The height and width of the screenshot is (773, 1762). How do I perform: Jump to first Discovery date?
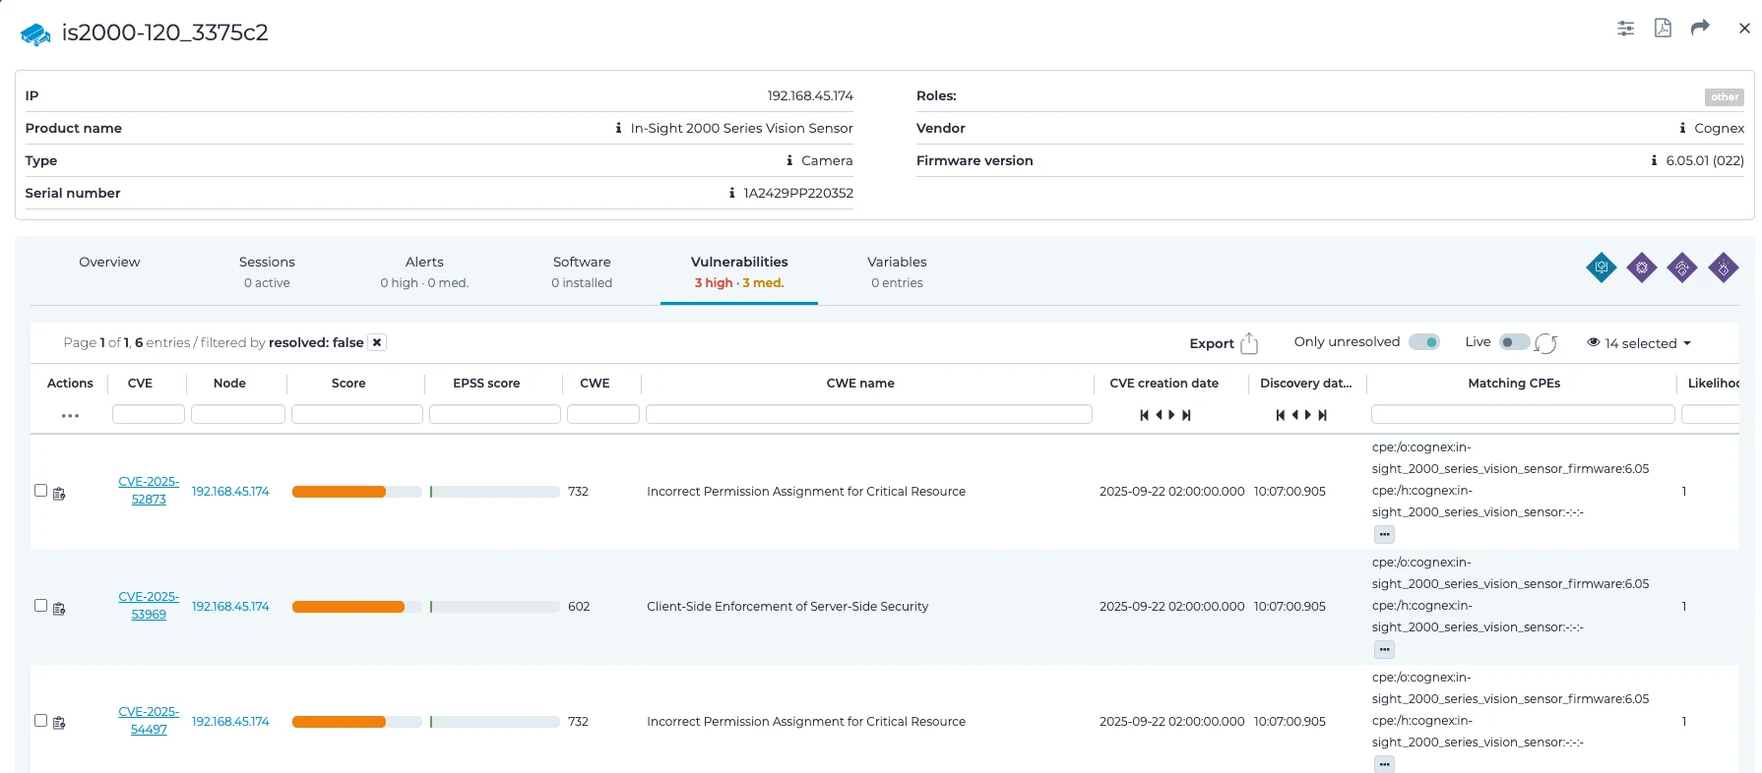pos(1280,415)
